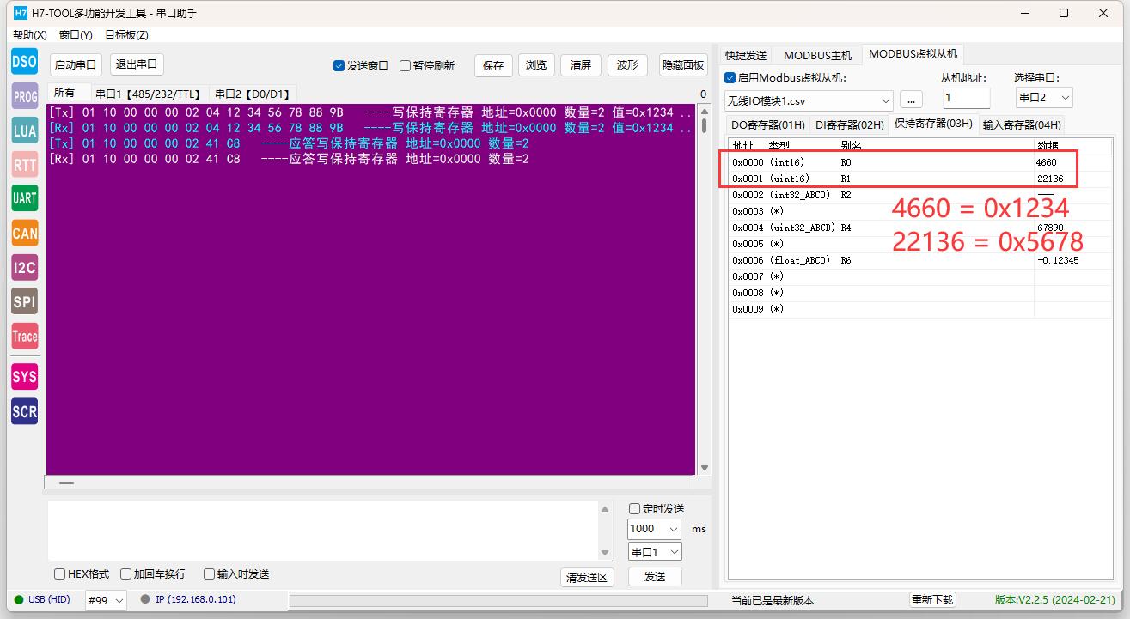Click the green USB (HID) status indicator

point(42,599)
